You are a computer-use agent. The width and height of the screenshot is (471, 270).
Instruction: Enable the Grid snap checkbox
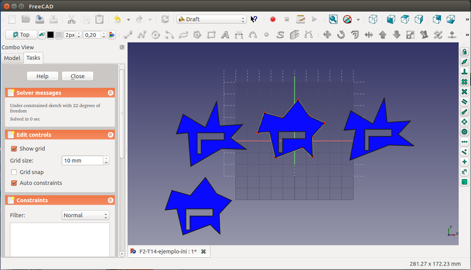click(x=14, y=172)
